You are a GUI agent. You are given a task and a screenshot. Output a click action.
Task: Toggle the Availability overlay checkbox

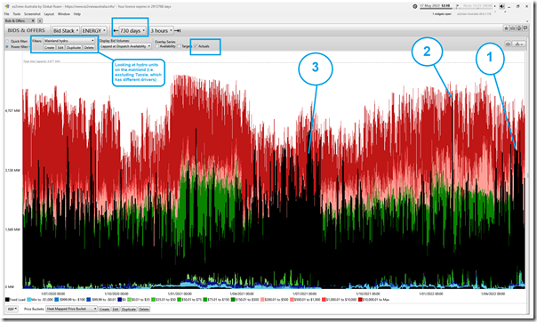pyautogui.click(x=157, y=46)
